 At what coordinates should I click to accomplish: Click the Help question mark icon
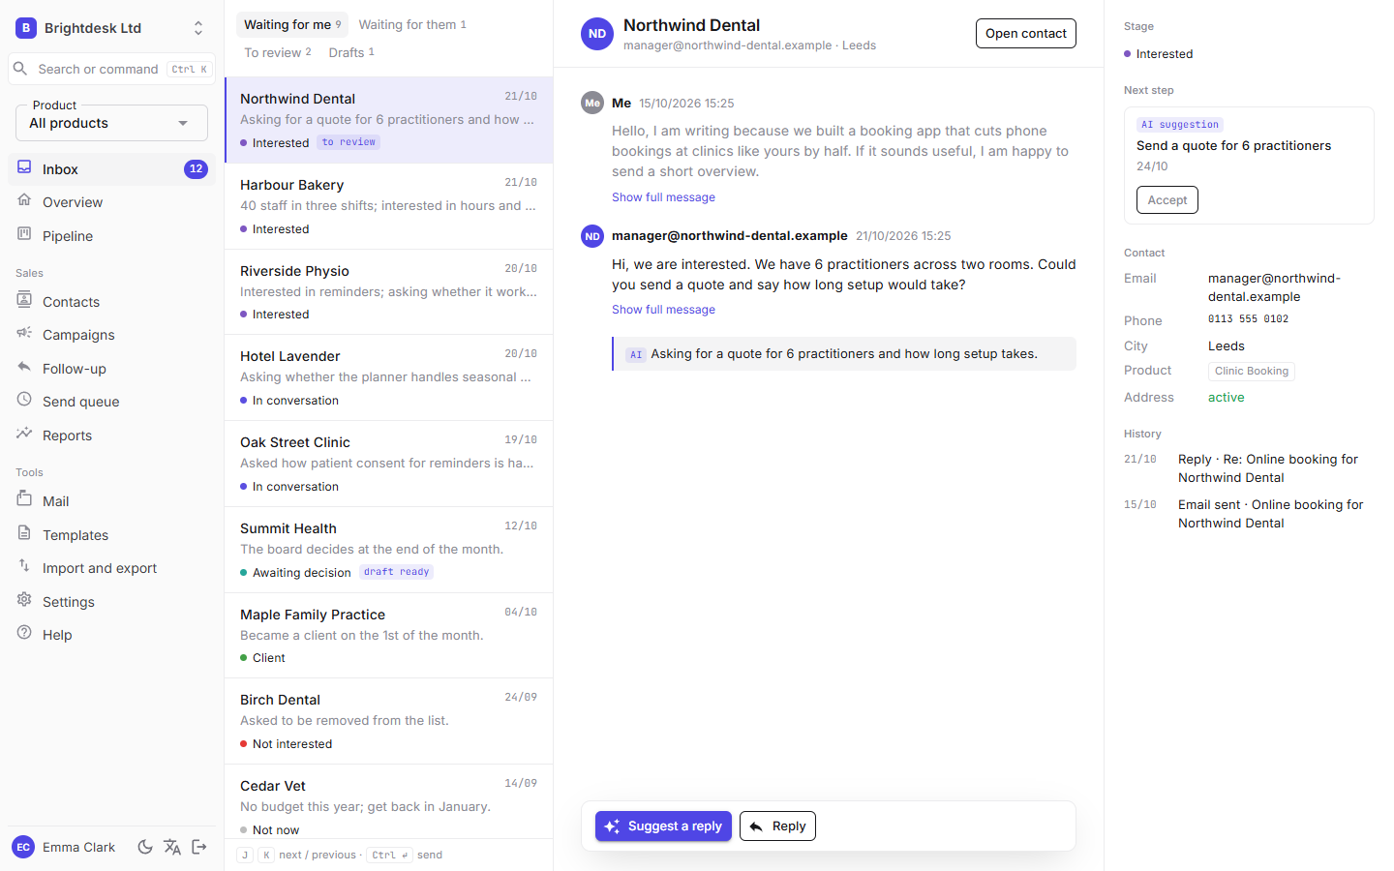pyautogui.click(x=24, y=634)
